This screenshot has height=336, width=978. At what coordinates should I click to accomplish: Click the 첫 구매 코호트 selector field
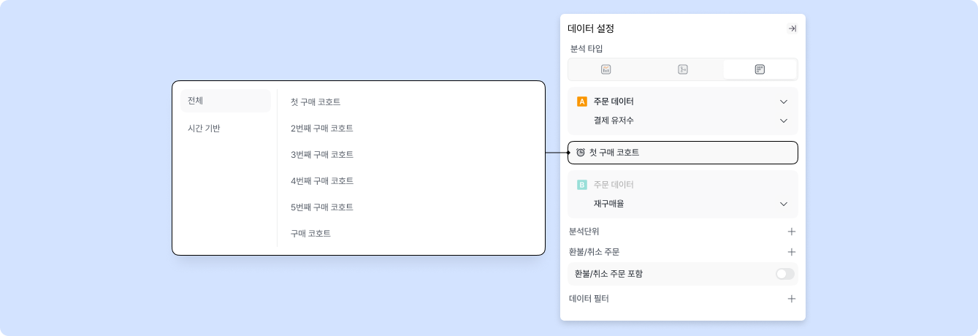[x=682, y=153]
